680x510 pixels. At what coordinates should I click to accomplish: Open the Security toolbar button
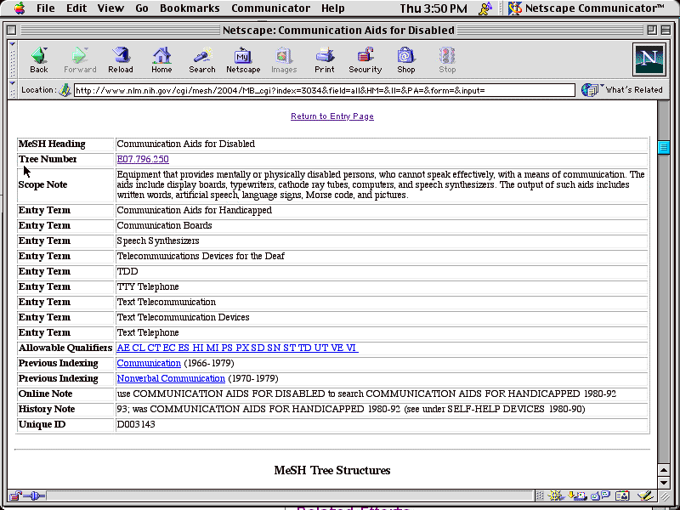(365, 59)
